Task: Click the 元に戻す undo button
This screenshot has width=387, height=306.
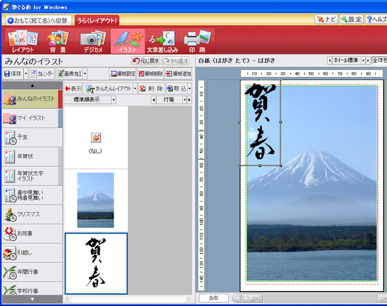Action: pos(144,61)
